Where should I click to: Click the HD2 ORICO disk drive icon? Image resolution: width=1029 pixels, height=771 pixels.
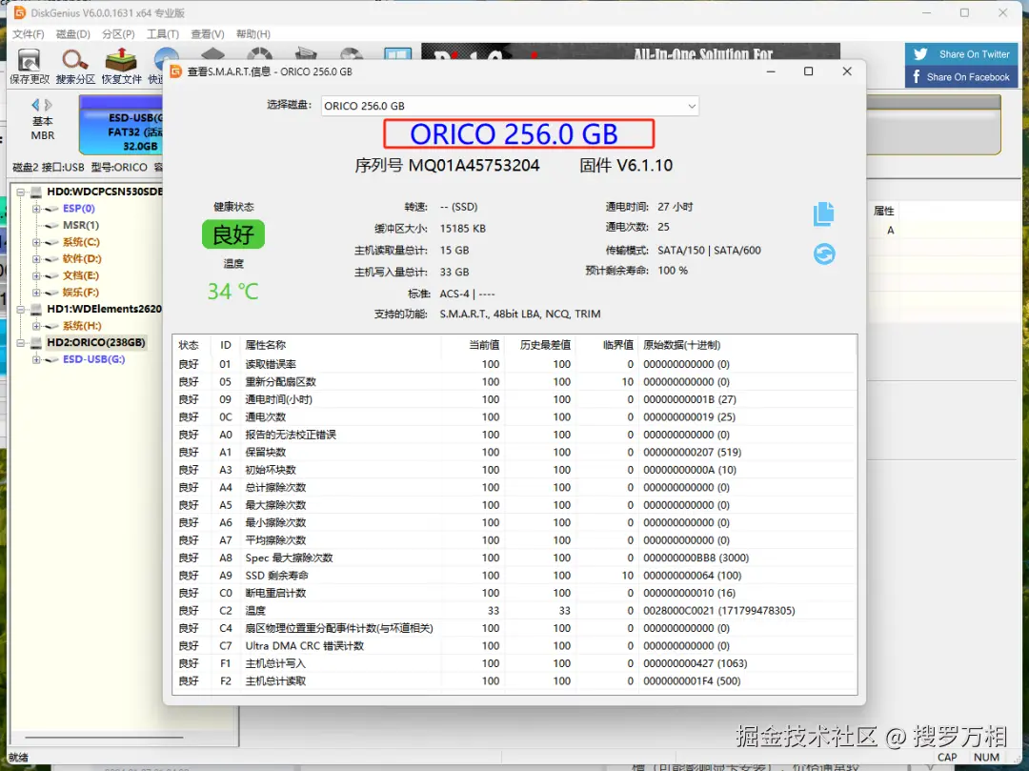point(37,342)
